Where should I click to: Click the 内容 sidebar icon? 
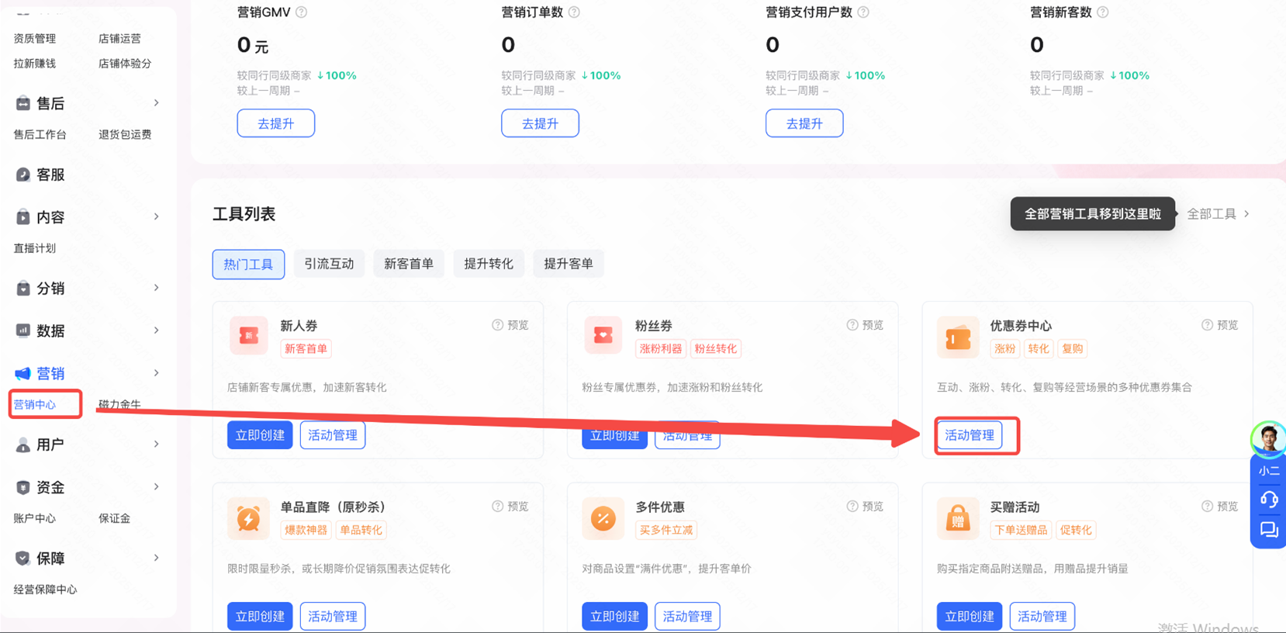[x=23, y=217]
